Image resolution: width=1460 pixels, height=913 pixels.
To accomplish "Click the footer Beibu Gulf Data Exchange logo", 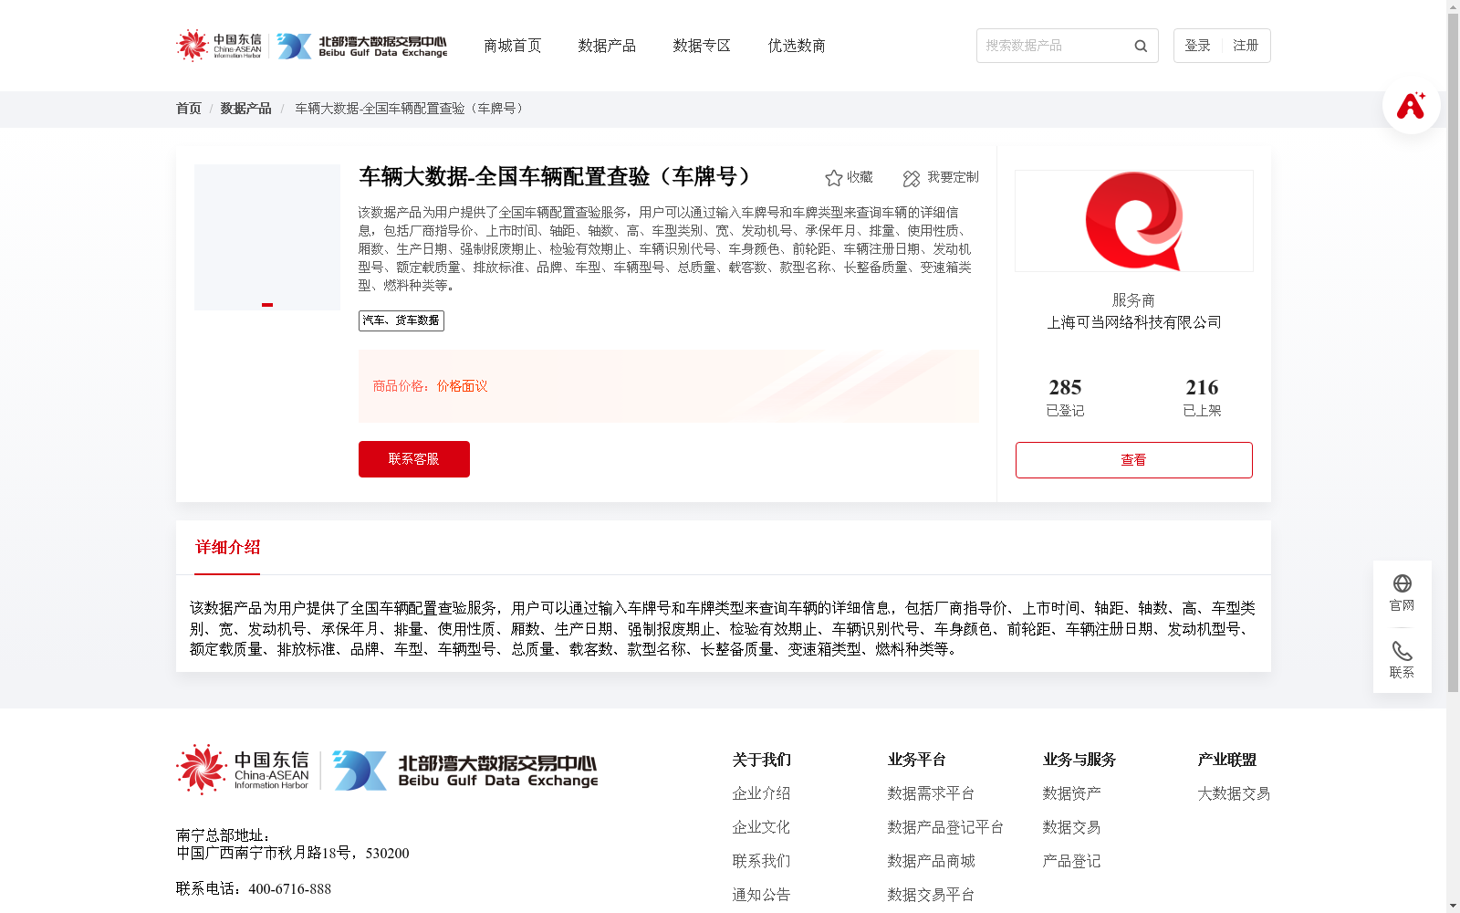I will pos(465,770).
